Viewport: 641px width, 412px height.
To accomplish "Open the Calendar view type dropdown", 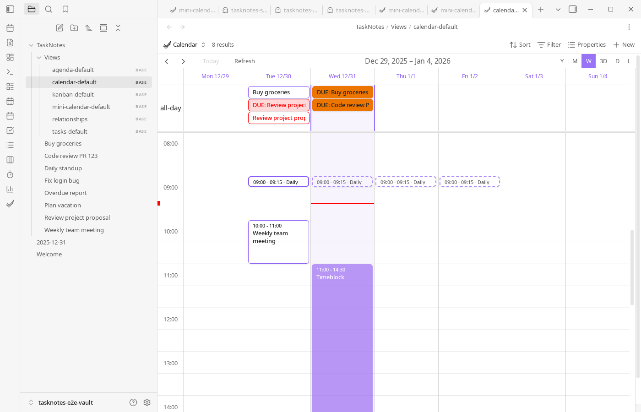I will click(x=185, y=45).
